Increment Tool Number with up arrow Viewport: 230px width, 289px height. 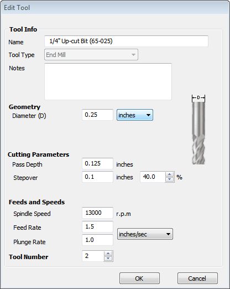pyautogui.click(x=108, y=254)
